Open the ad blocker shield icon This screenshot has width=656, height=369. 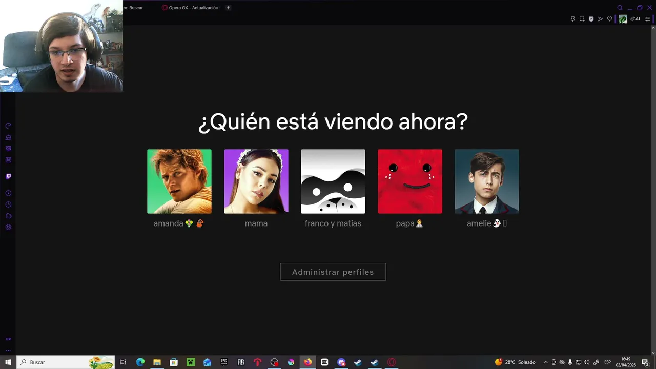(591, 19)
